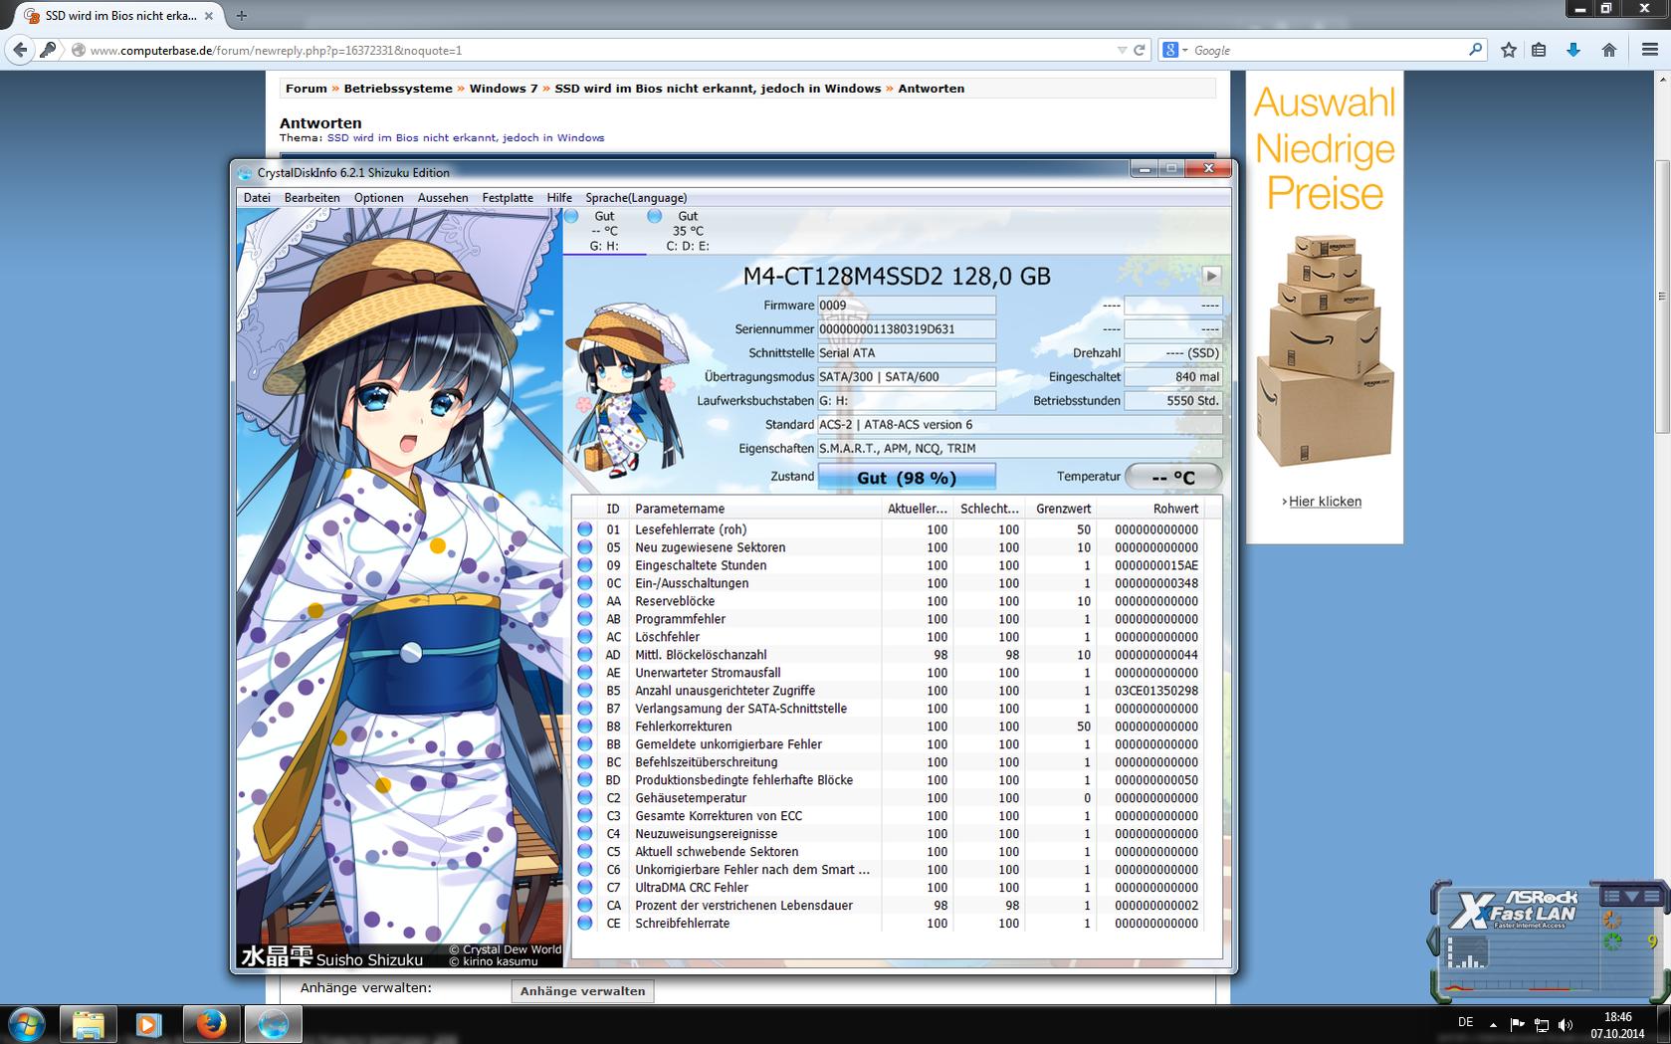Open Windows Explorer from the taskbar
The height and width of the screenshot is (1044, 1671).
89,1024
